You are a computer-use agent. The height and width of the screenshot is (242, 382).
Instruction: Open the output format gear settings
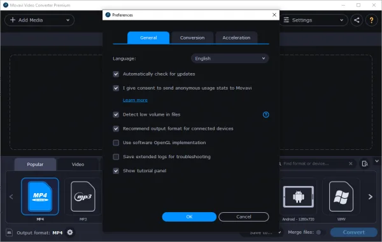pyautogui.click(x=70, y=232)
